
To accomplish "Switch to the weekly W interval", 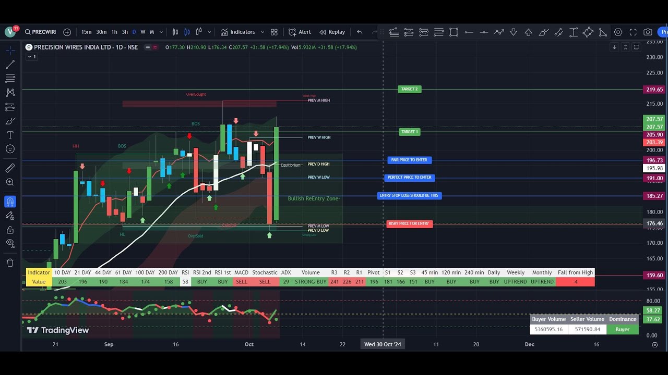I will click(143, 32).
